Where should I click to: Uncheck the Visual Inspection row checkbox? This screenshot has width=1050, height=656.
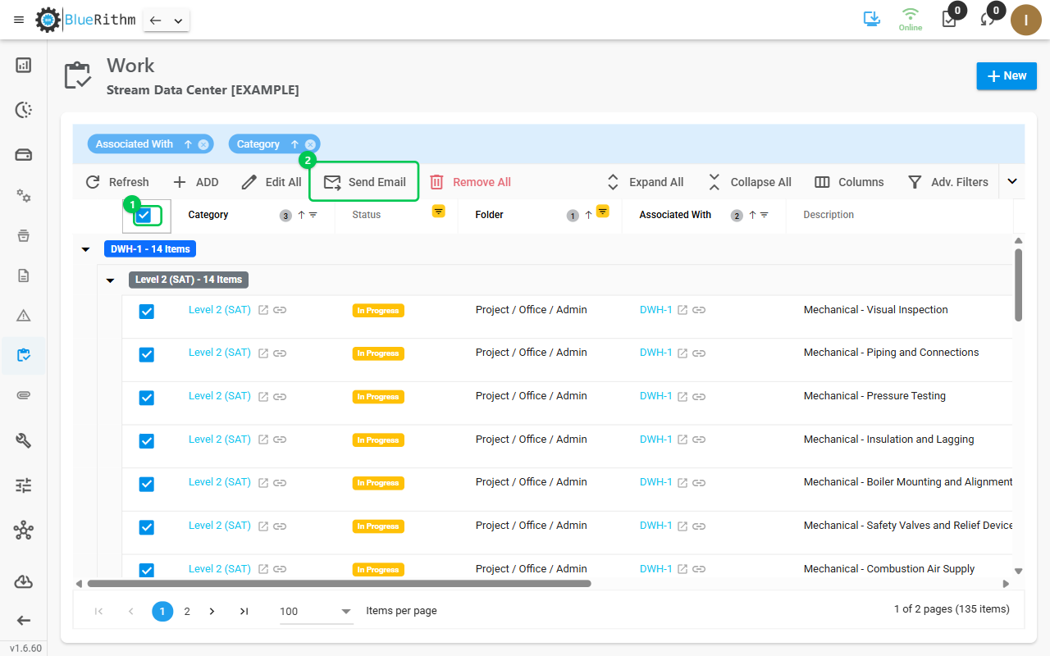(147, 312)
